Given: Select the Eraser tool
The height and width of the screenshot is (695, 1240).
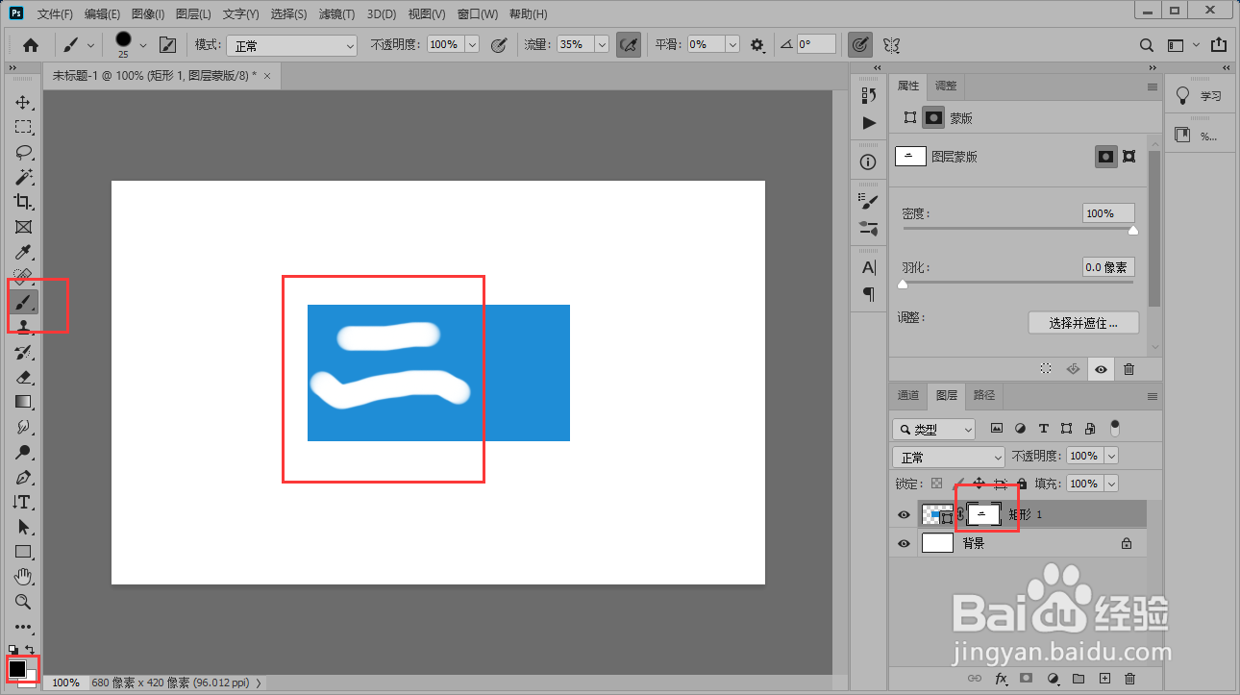Looking at the screenshot, I should click(x=23, y=377).
